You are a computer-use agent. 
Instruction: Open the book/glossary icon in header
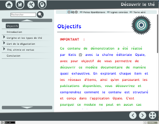[20, 5]
